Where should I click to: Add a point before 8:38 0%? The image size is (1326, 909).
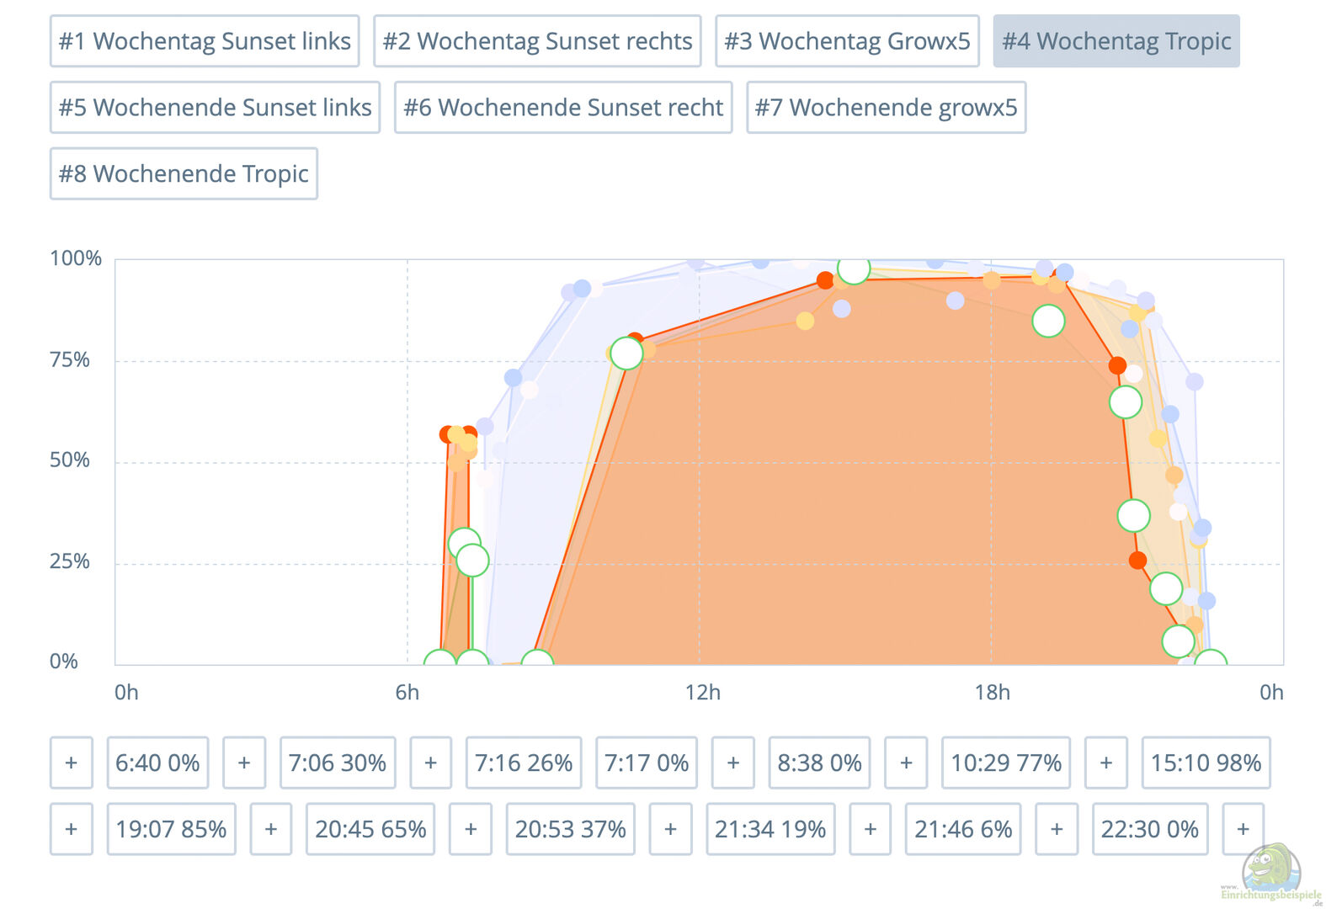733,763
